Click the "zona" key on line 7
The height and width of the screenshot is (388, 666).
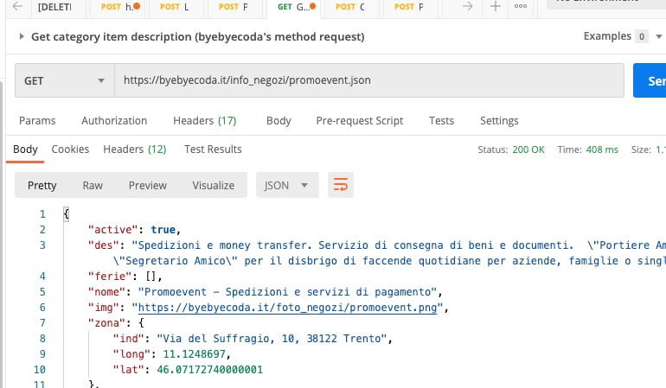(106, 323)
